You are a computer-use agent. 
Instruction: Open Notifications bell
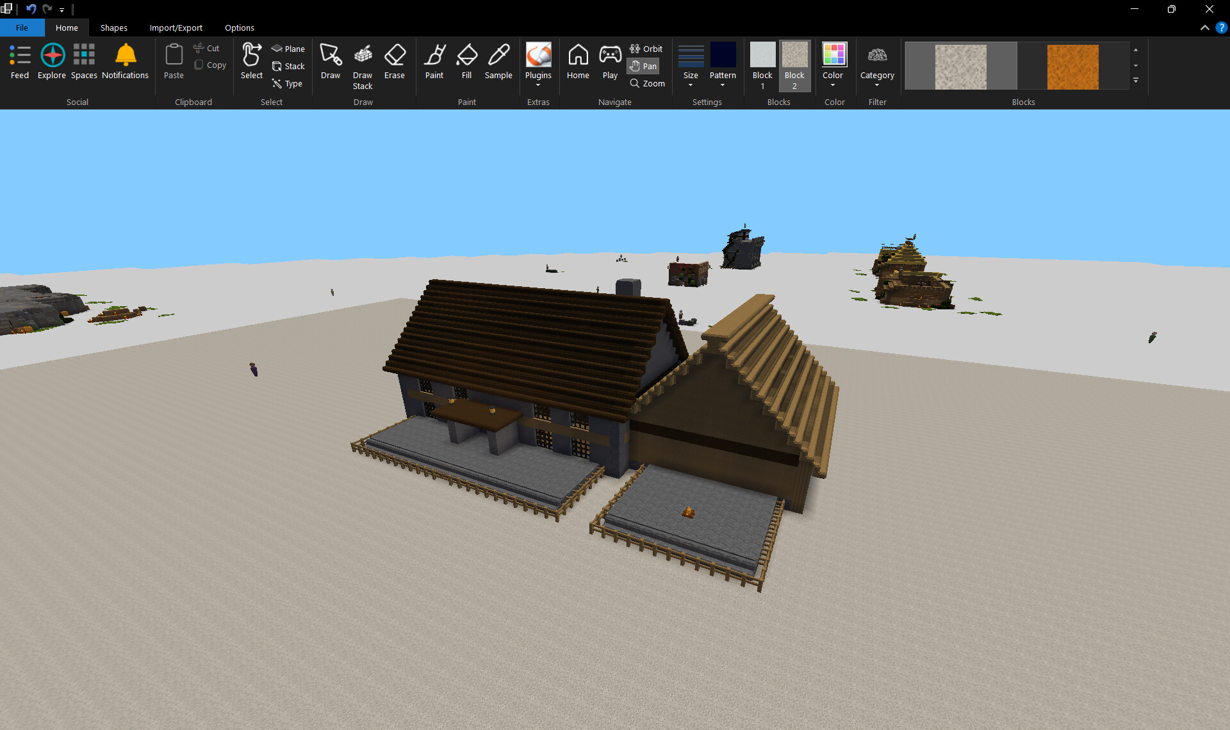(126, 61)
